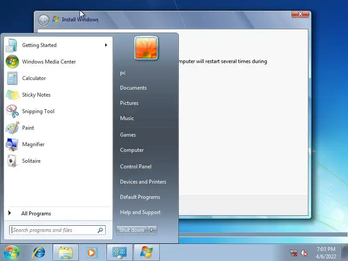The height and width of the screenshot is (261, 348).
Task: Open Control Panel from Start menu
Action: coord(136,167)
